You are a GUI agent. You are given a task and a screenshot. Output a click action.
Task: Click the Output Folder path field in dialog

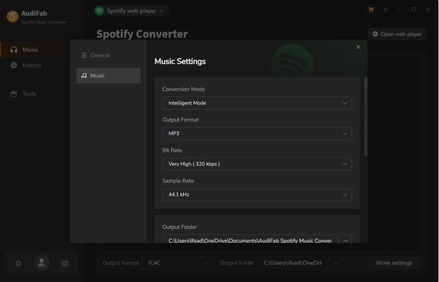pyautogui.click(x=250, y=241)
